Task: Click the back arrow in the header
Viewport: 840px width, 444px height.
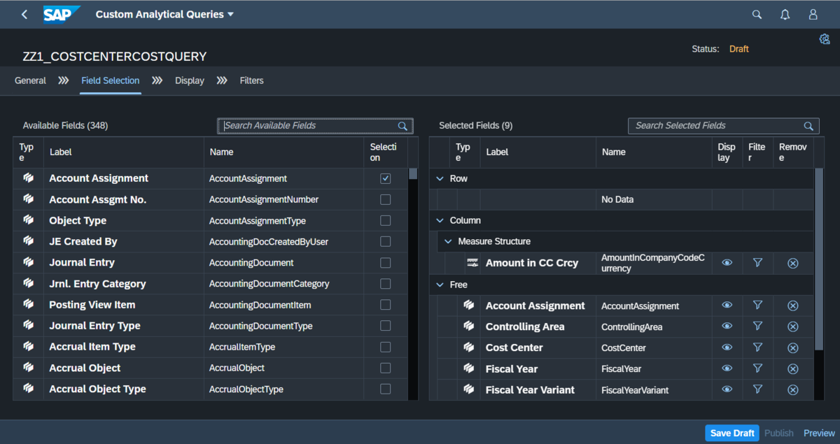Action: 24,14
